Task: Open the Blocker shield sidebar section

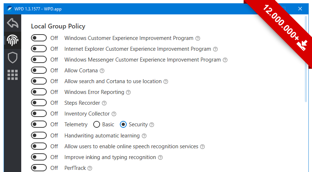Action: (x=13, y=57)
